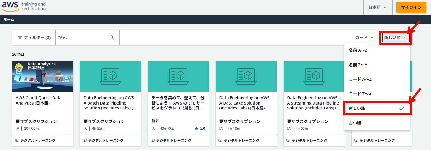The width and height of the screenshot is (431, 150).
Task: Select コード Z〜A sort option
Action: click(x=377, y=94)
